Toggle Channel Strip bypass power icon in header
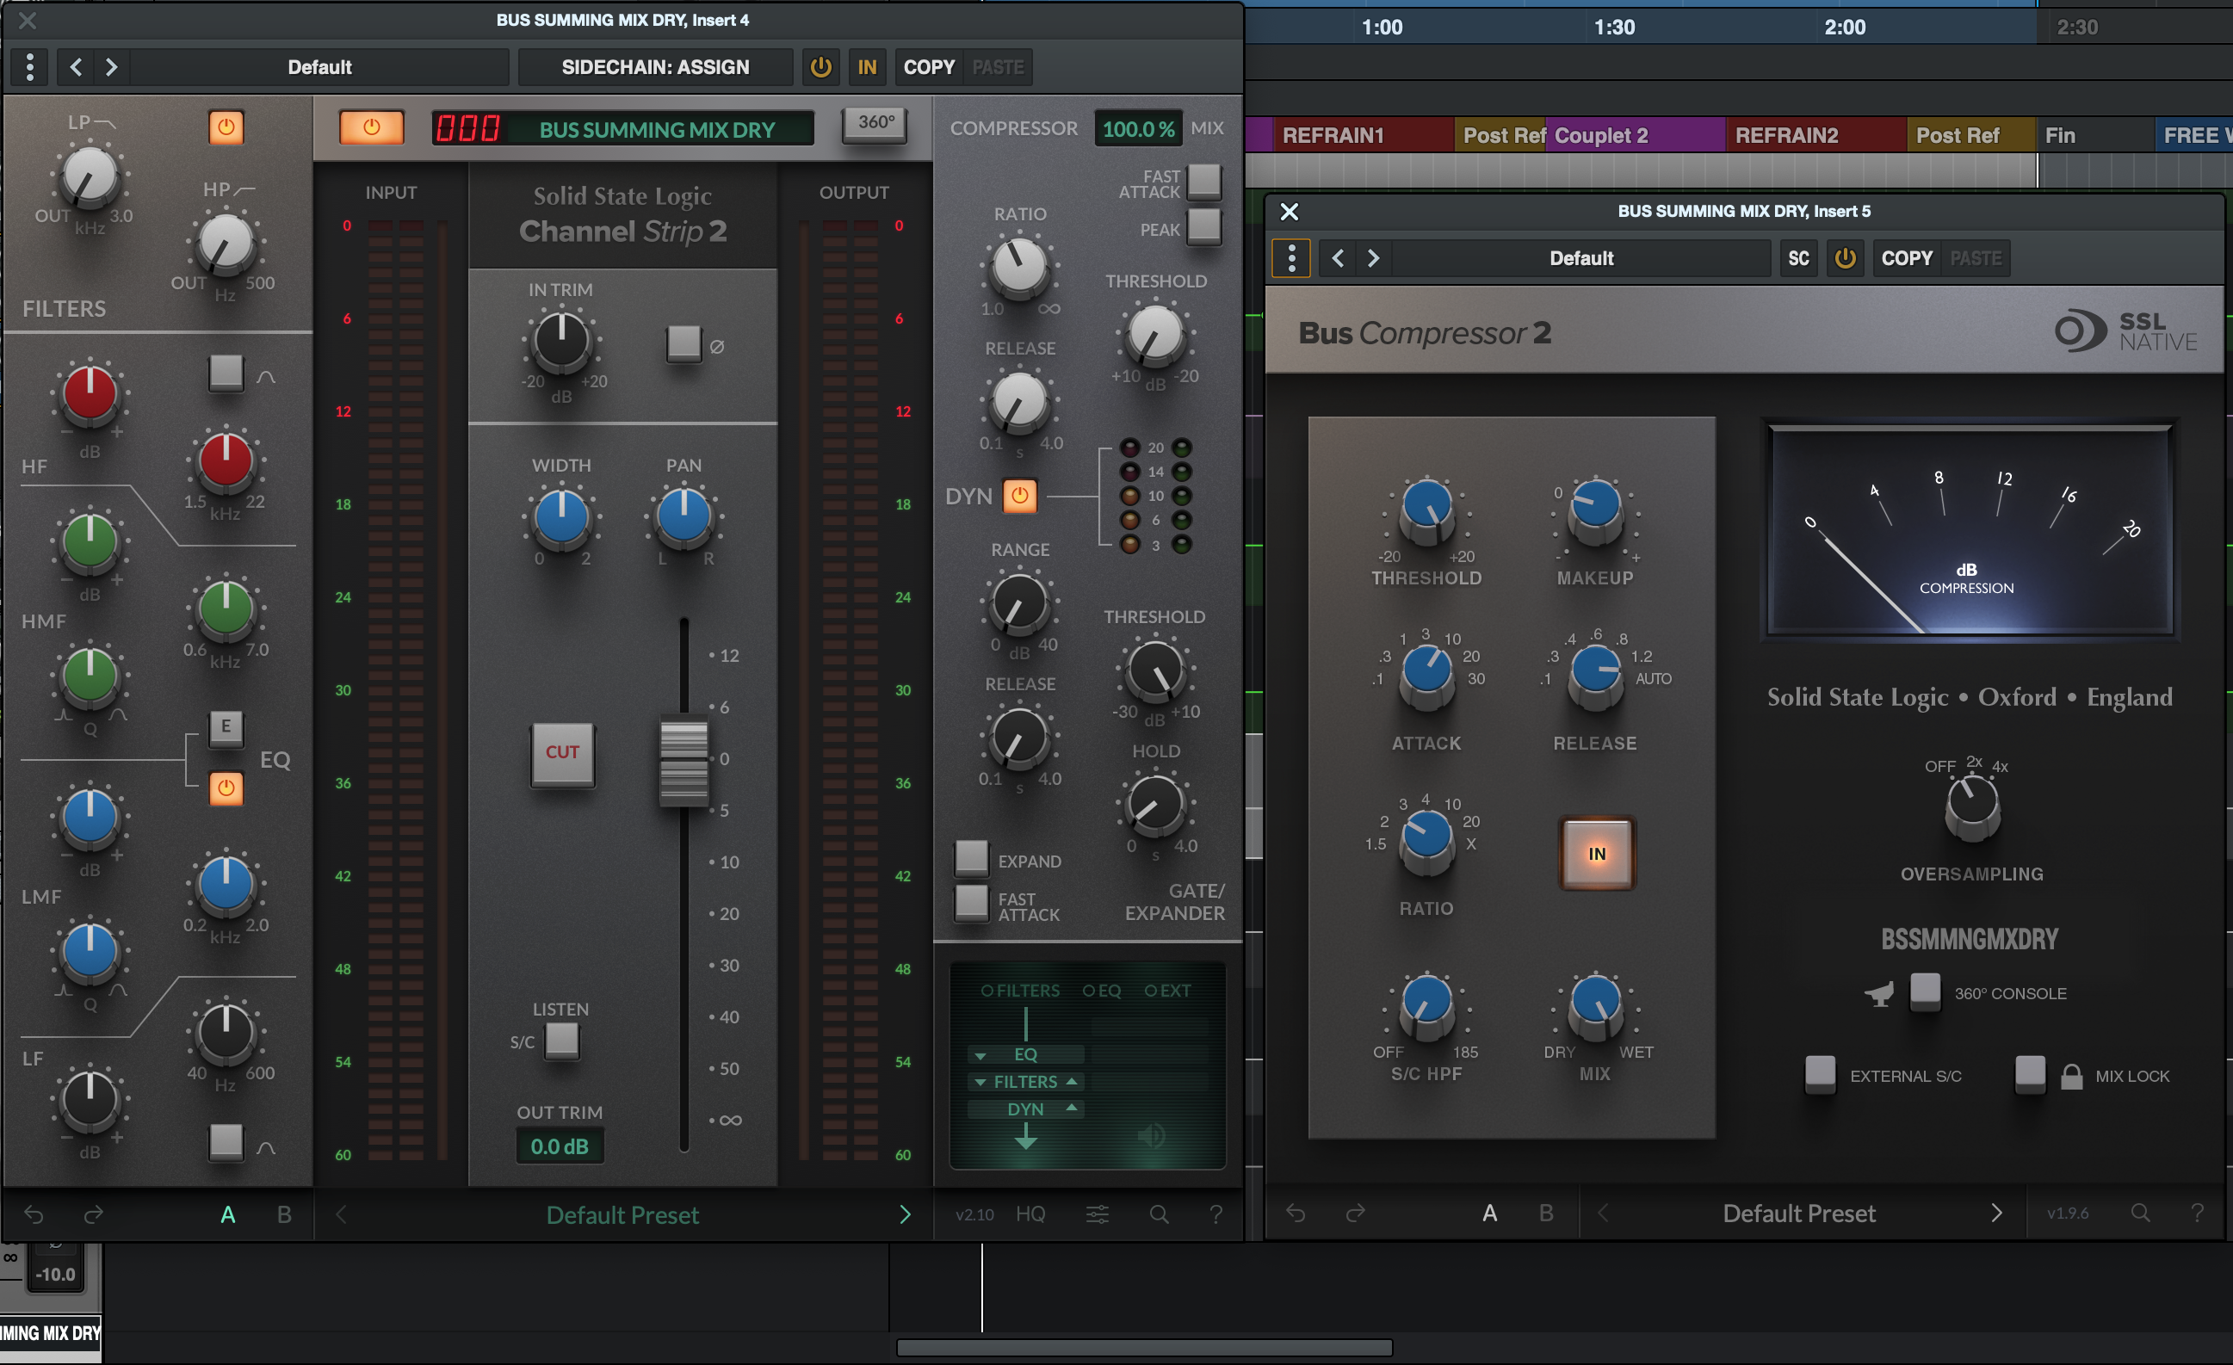 point(820,67)
